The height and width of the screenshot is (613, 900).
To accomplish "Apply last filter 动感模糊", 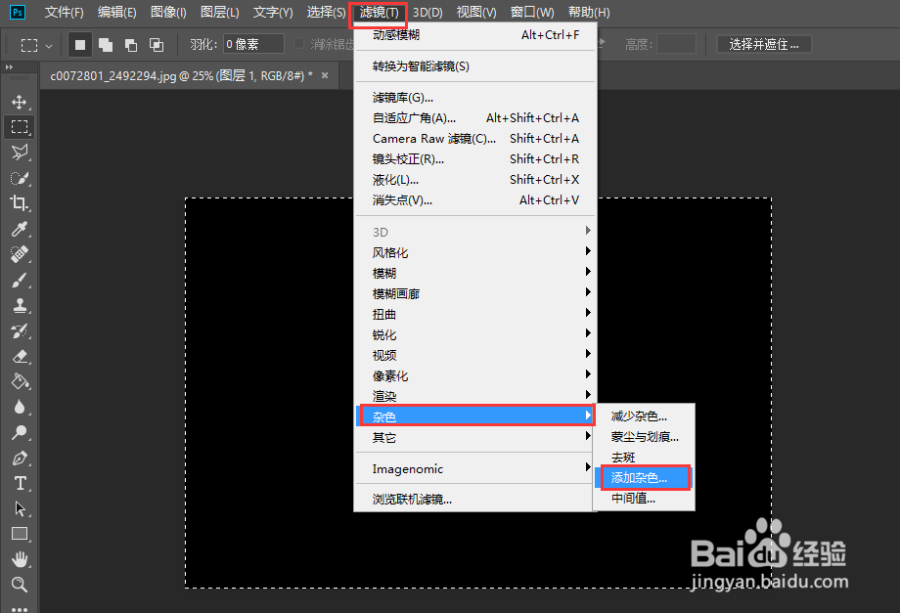I will coord(475,35).
